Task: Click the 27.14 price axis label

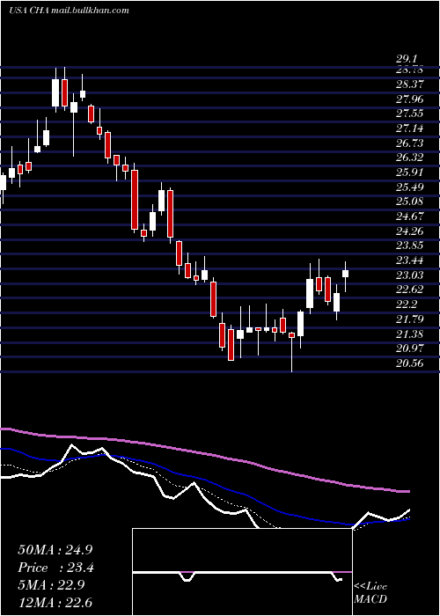Action: point(410,128)
